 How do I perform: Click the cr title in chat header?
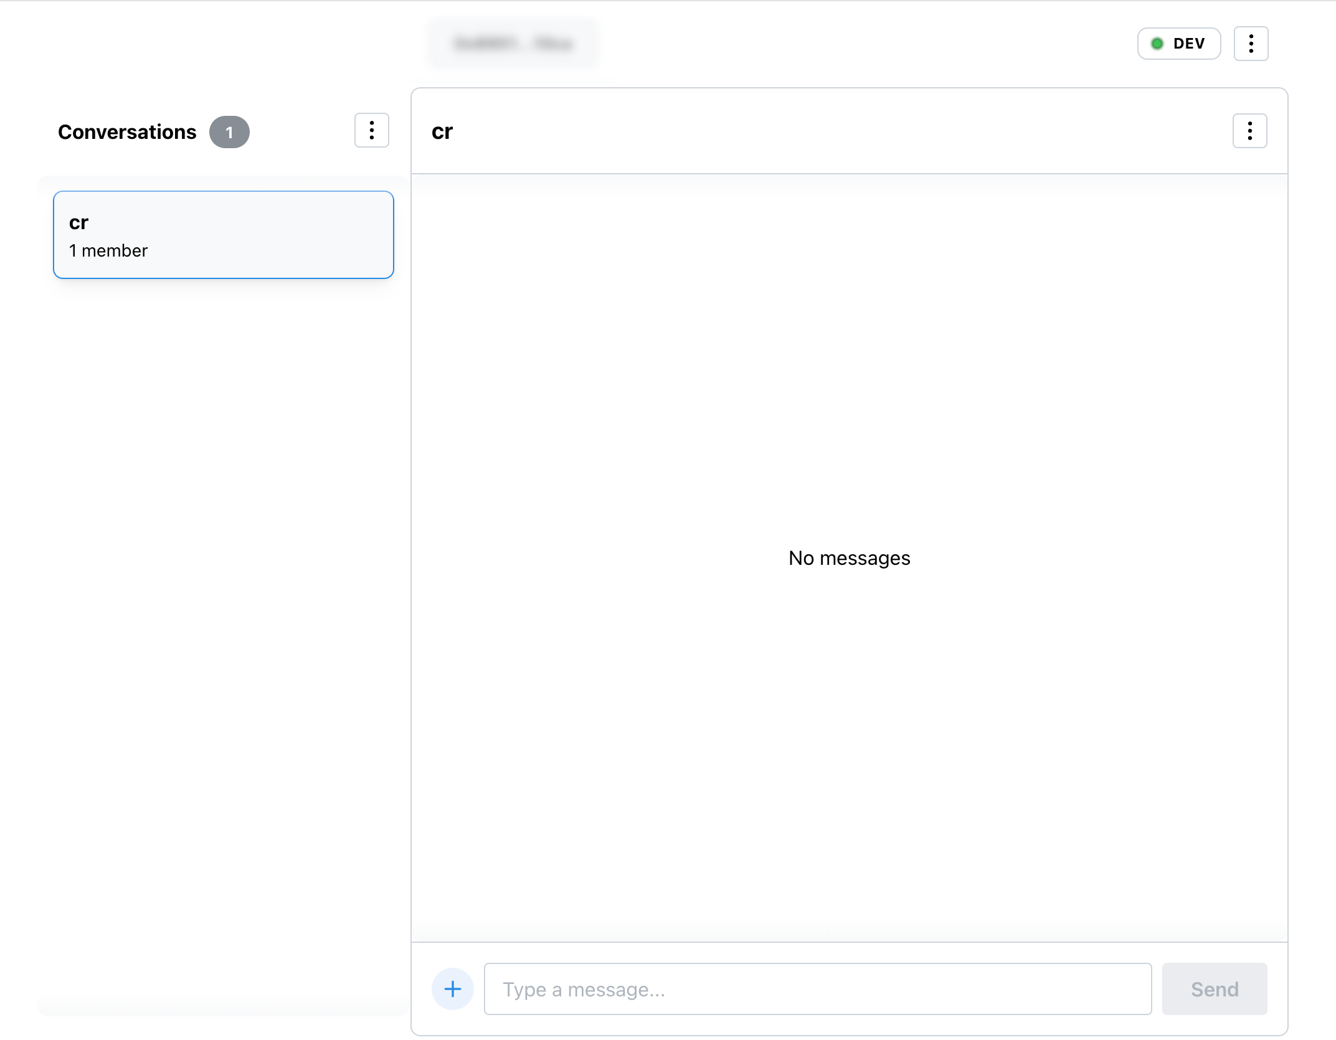pyautogui.click(x=442, y=131)
